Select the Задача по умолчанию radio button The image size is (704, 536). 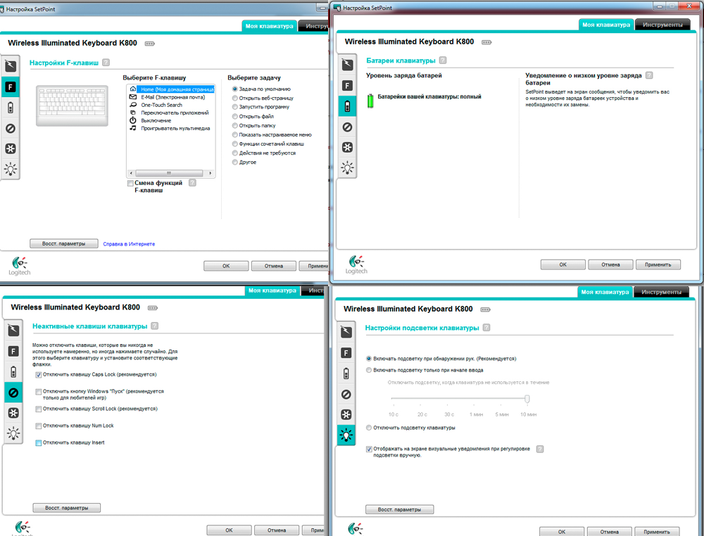[x=235, y=89]
